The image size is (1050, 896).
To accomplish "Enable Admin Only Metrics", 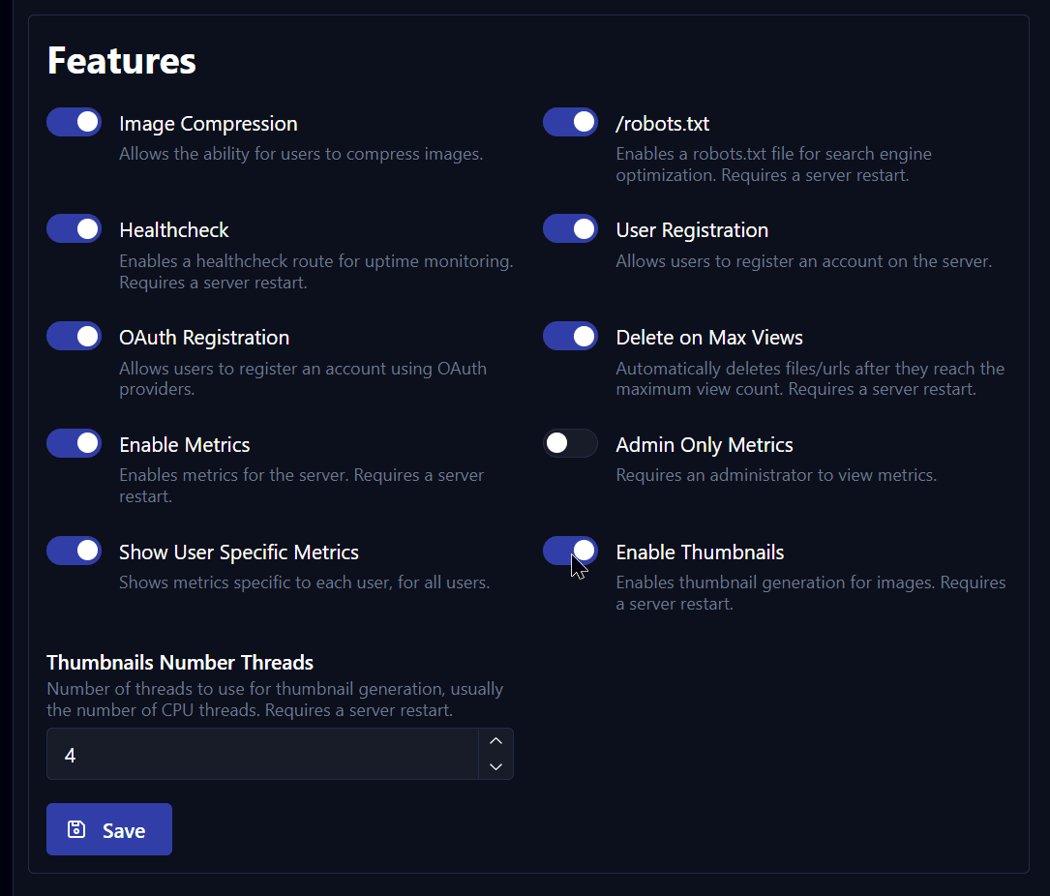I will coord(570,443).
